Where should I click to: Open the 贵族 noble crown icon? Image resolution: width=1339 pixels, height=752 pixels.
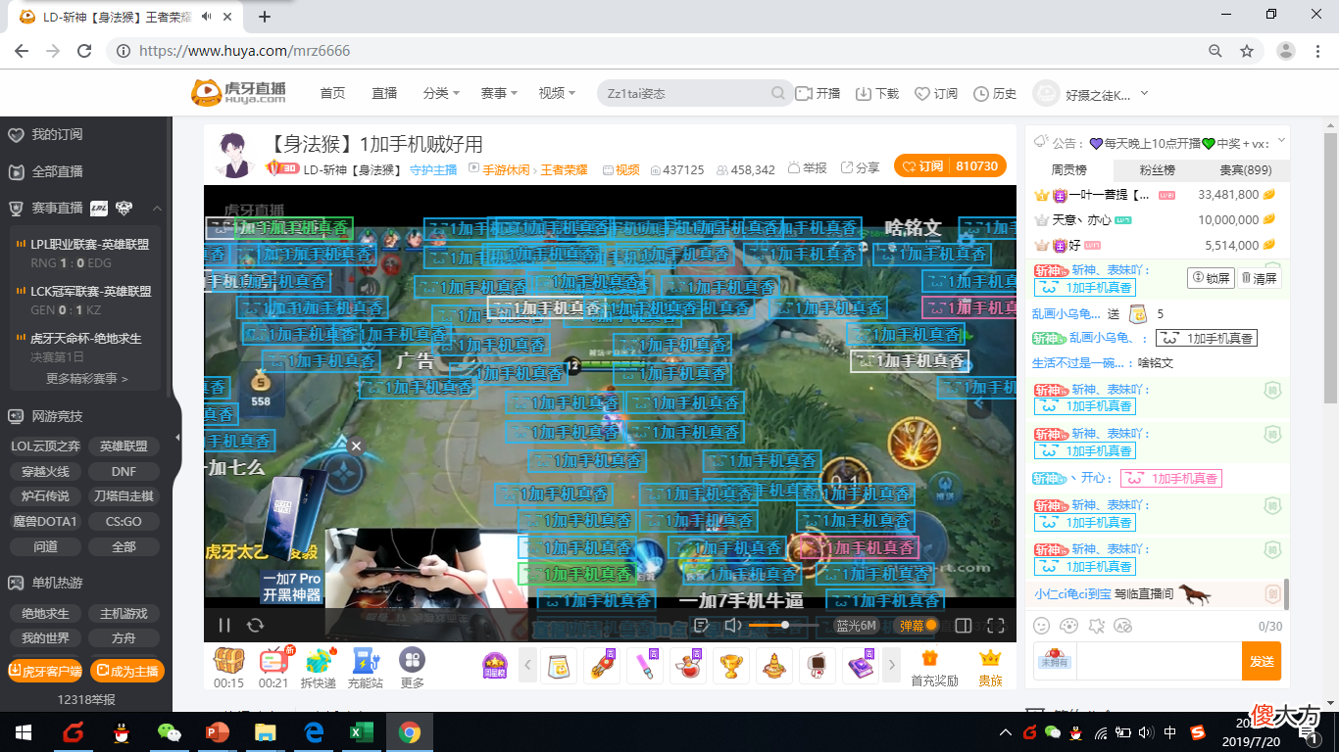(990, 668)
